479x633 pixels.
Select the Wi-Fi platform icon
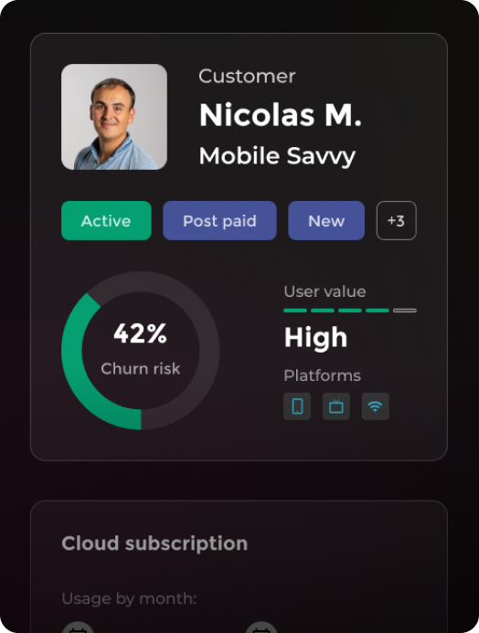click(x=375, y=406)
